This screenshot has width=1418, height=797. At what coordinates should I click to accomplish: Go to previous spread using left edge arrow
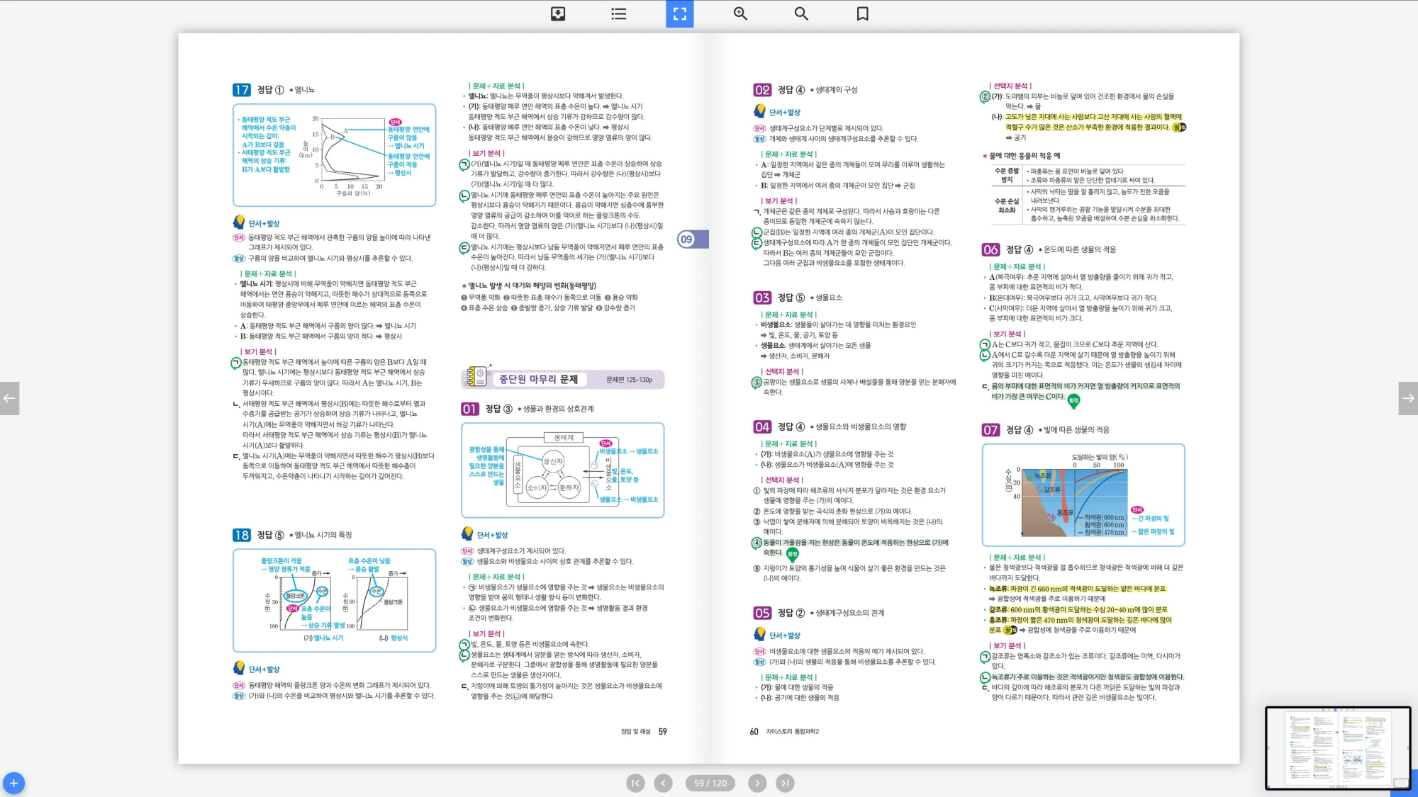tap(9, 398)
